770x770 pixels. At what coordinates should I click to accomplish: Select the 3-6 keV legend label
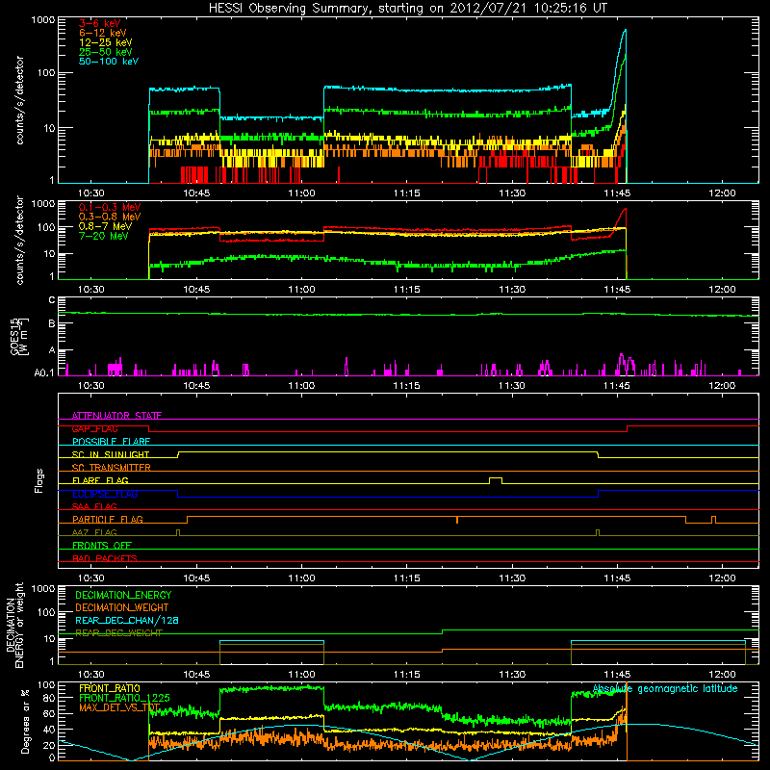(x=100, y=23)
